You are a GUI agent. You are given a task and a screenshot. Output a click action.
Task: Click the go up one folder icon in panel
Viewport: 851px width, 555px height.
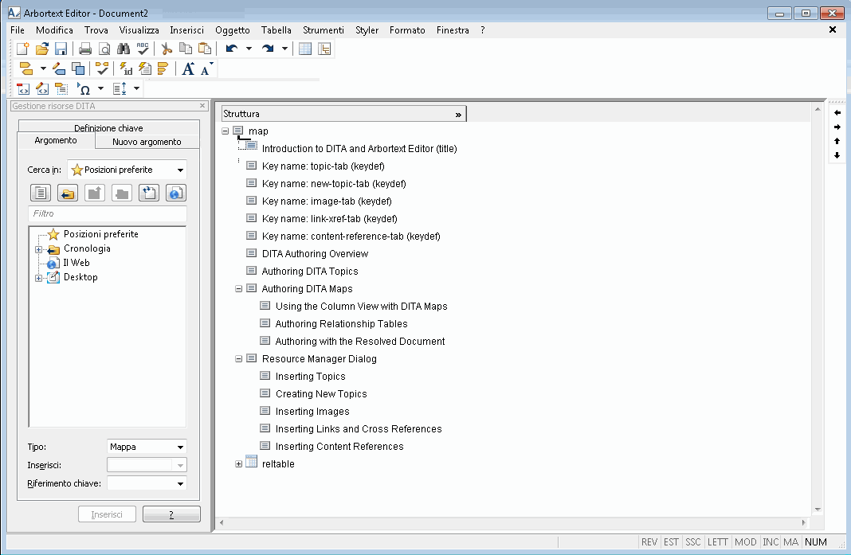point(95,193)
